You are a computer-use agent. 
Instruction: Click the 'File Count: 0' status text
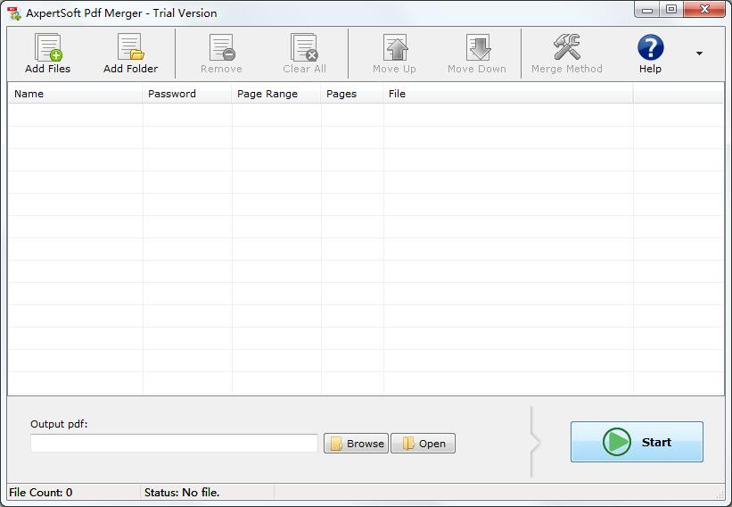click(x=41, y=493)
